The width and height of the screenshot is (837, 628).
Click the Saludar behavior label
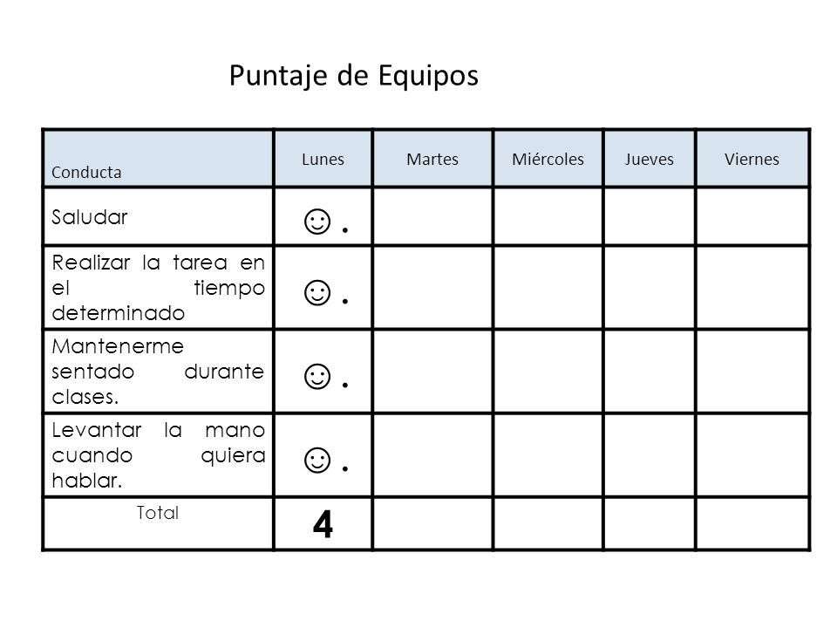90,217
